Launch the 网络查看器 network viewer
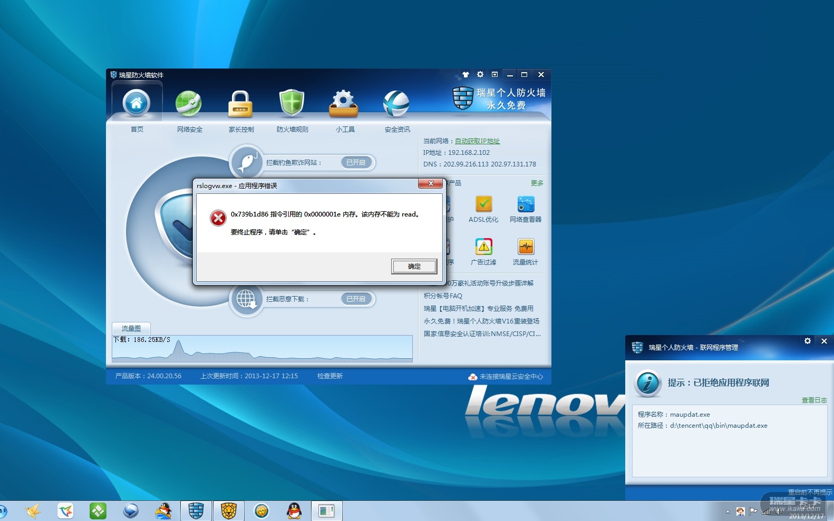The image size is (834, 521). pyautogui.click(x=526, y=209)
